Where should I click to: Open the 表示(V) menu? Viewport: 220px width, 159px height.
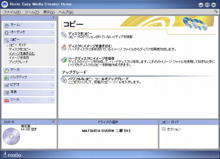(49, 12)
